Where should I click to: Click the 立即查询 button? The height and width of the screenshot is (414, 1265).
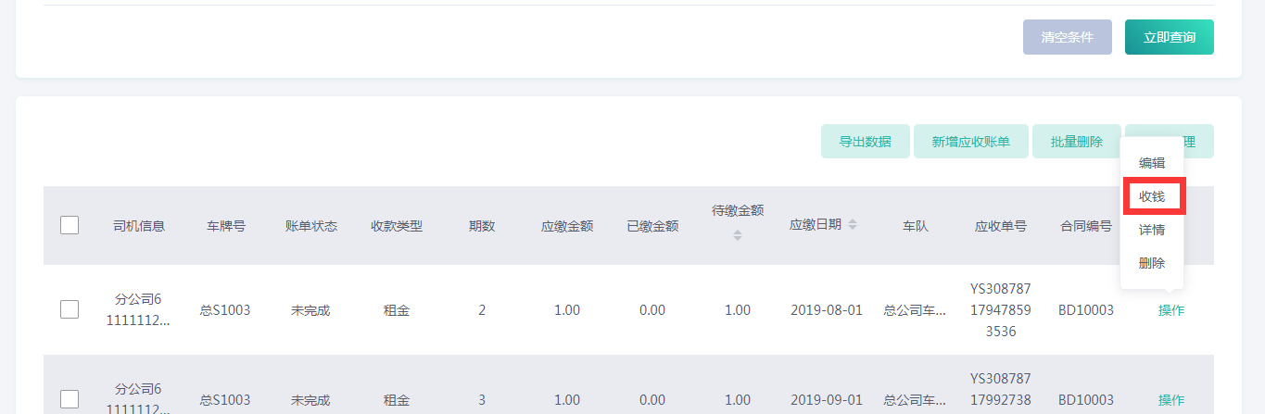(x=1169, y=37)
